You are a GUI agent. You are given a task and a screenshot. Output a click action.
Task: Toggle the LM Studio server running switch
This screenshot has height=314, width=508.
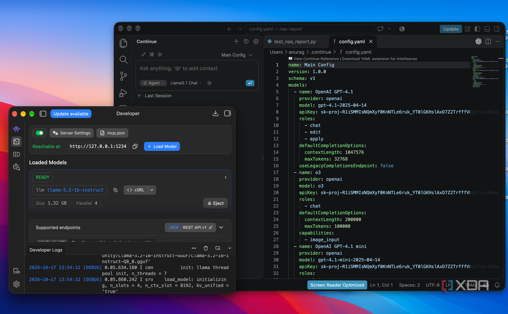tap(39, 133)
